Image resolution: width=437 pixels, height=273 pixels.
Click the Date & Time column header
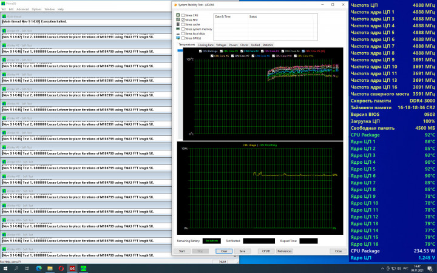[223, 17]
